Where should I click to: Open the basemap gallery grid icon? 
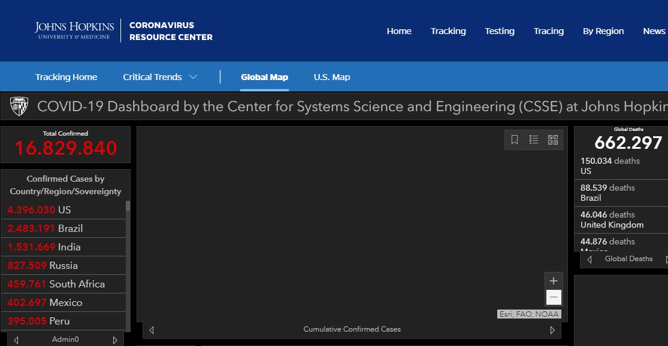(553, 139)
